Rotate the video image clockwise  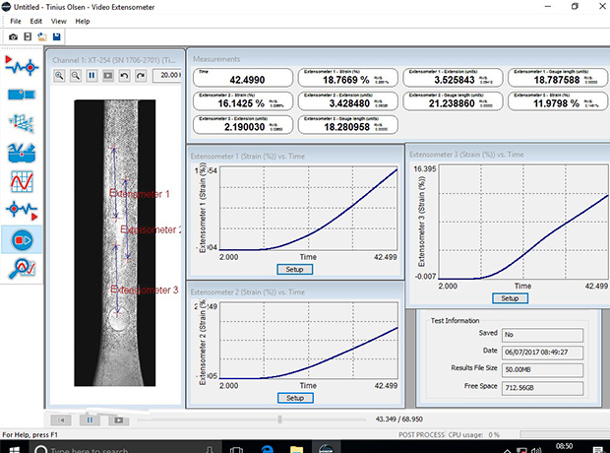point(140,75)
